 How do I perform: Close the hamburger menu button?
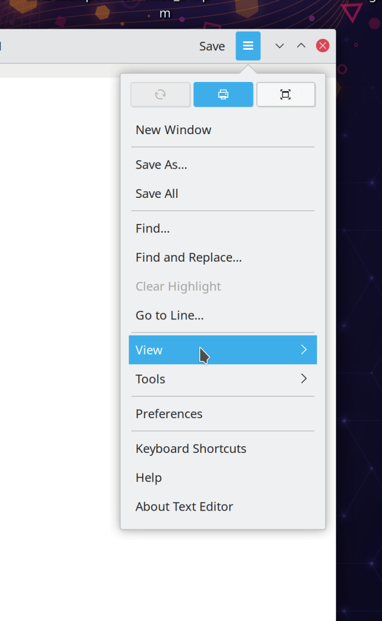point(248,46)
